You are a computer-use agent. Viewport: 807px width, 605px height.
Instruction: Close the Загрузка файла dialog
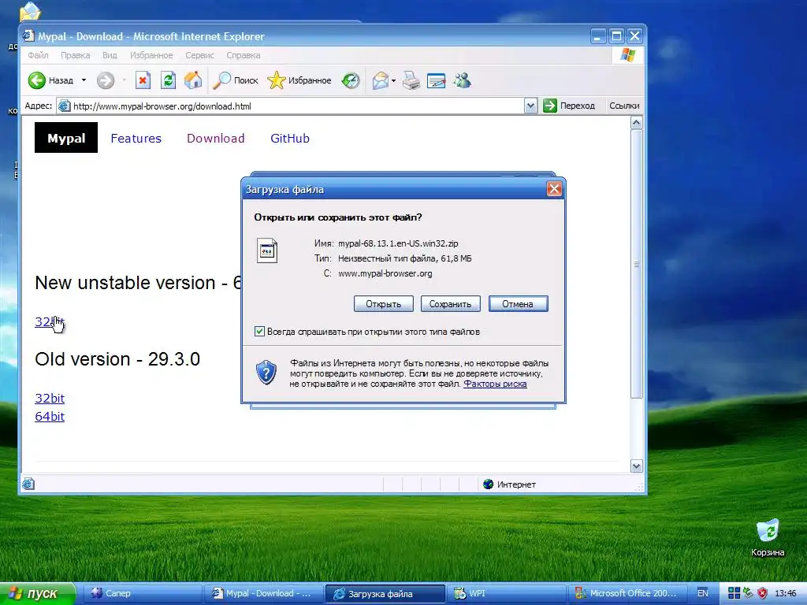tap(554, 189)
